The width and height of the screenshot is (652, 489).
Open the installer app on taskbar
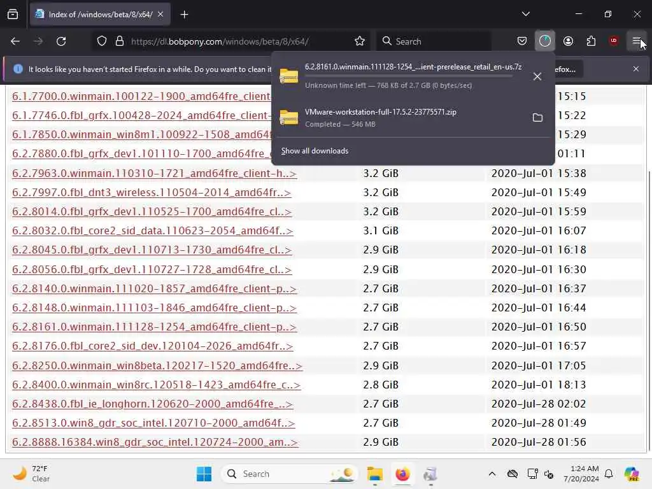pyautogui.click(x=430, y=474)
